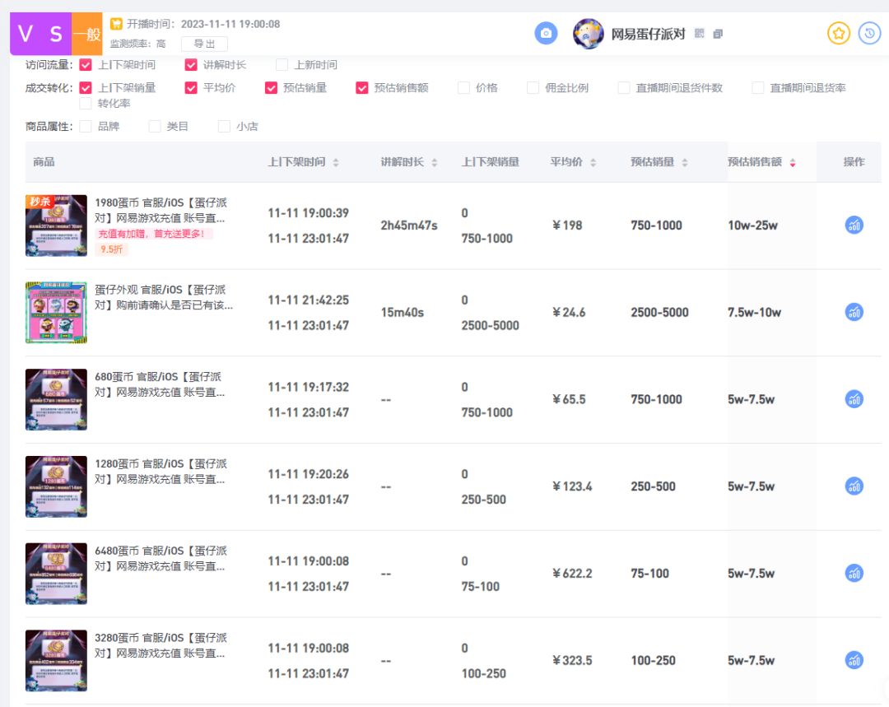
Task: Click the blue camera screenshot icon
Action: [546, 34]
